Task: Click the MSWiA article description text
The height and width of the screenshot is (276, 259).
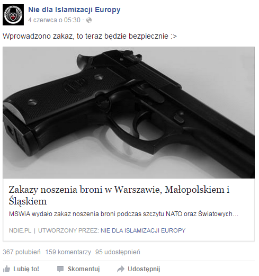Action: (x=123, y=214)
